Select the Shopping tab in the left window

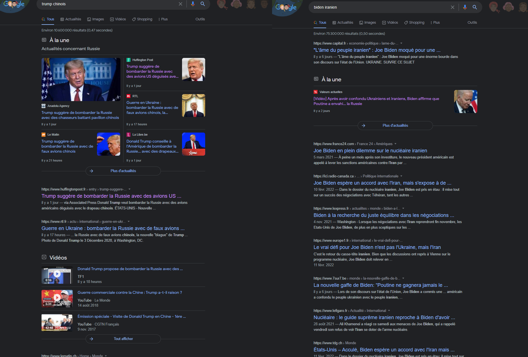(x=142, y=19)
